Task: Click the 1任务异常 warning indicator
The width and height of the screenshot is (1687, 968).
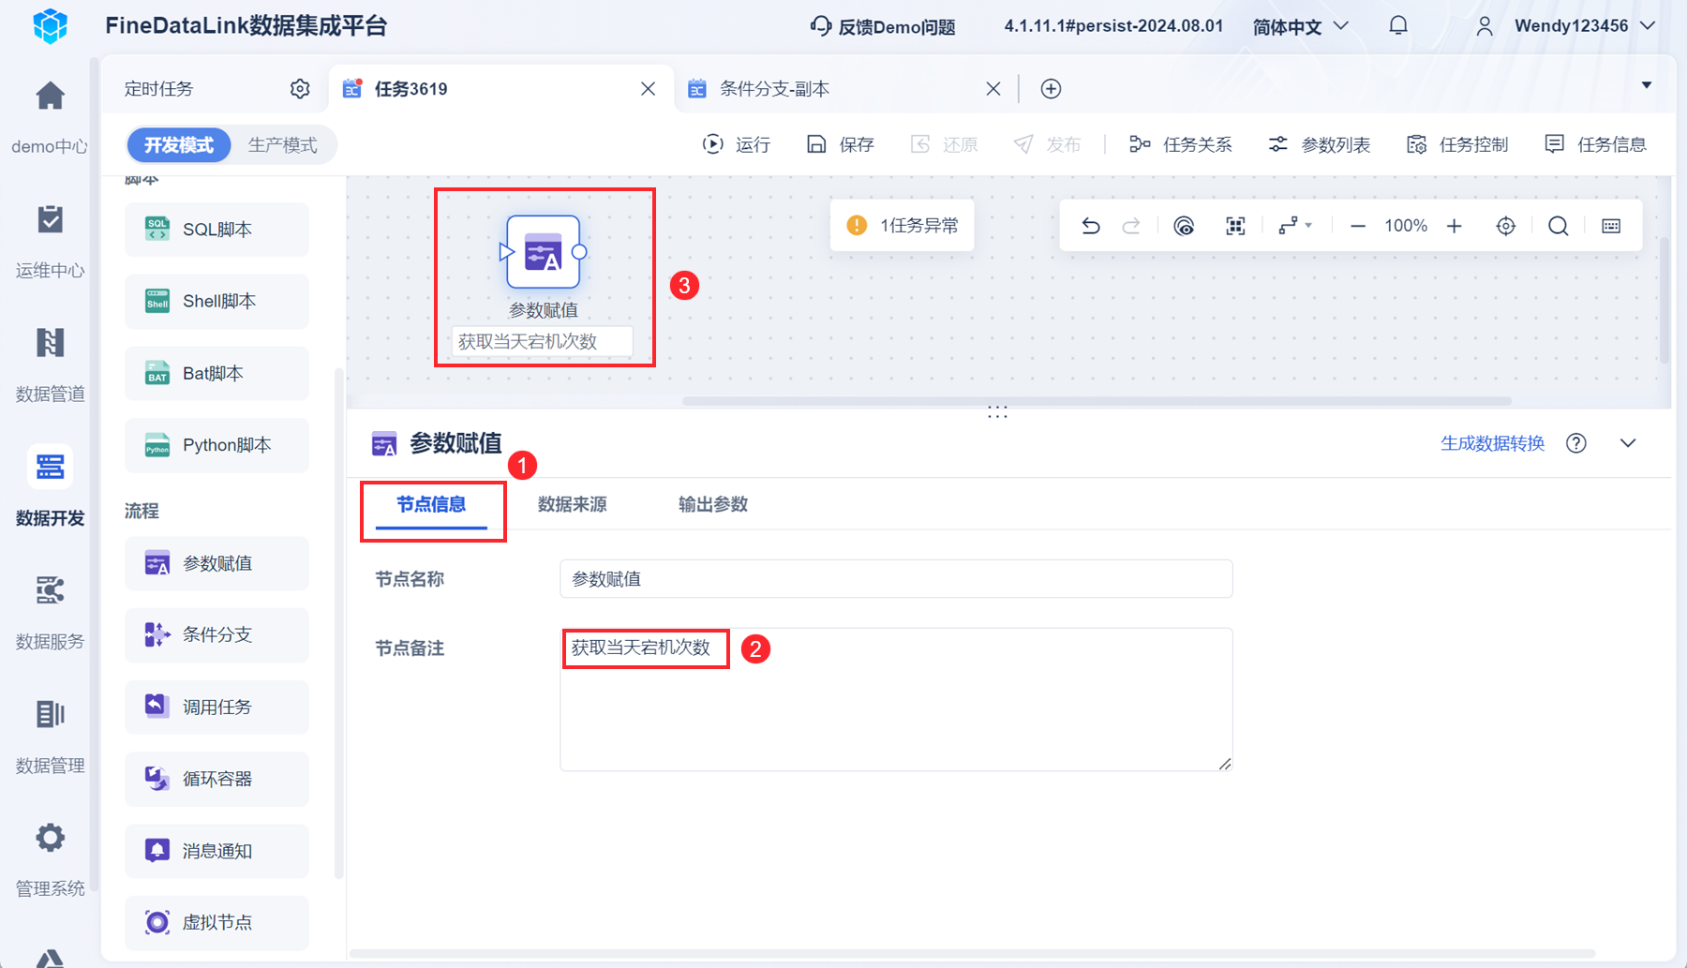Action: pyautogui.click(x=902, y=226)
